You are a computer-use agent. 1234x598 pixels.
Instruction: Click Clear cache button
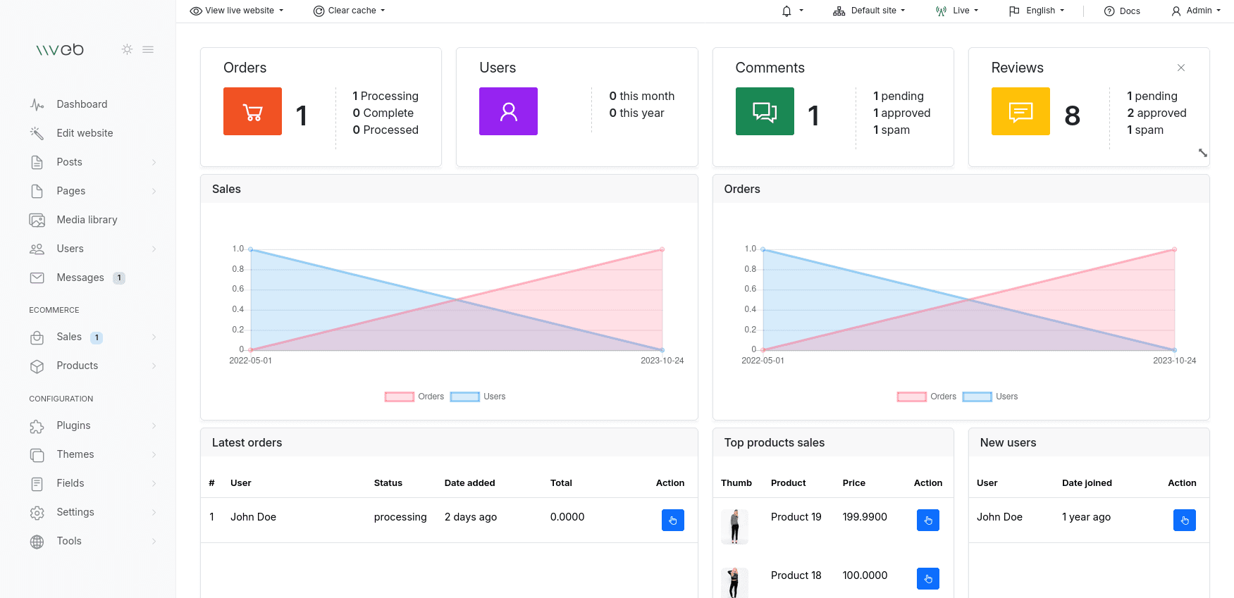350,11
